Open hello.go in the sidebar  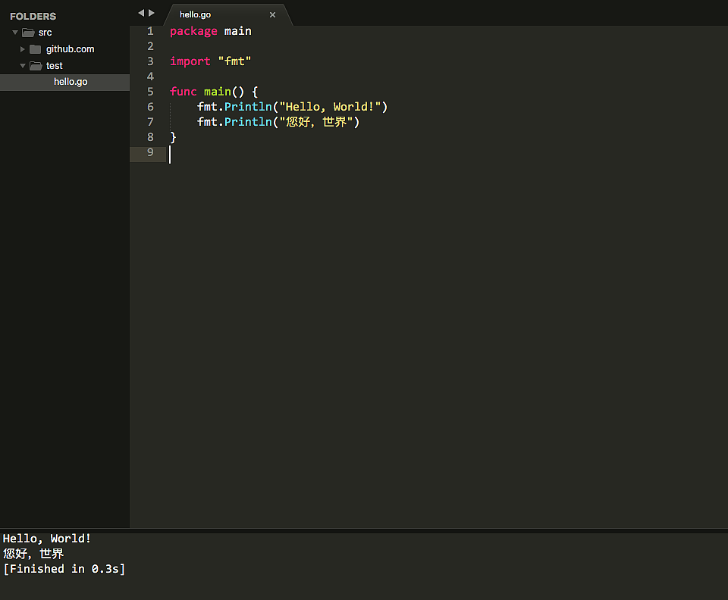[71, 82]
